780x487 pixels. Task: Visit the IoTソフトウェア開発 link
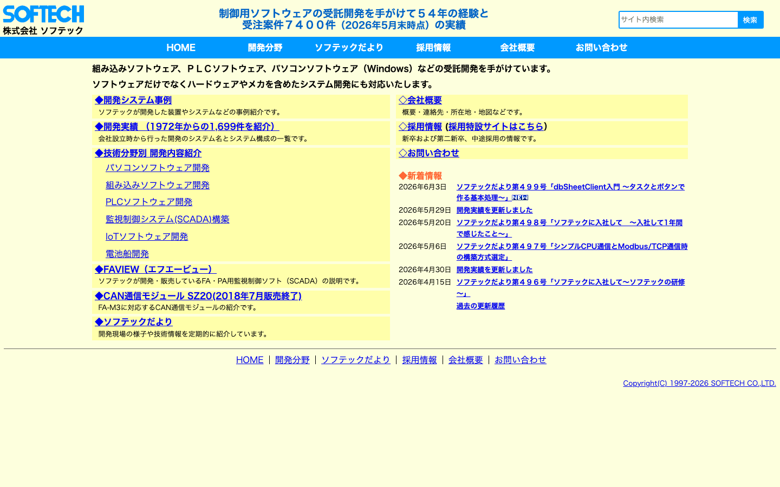point(147,236)
